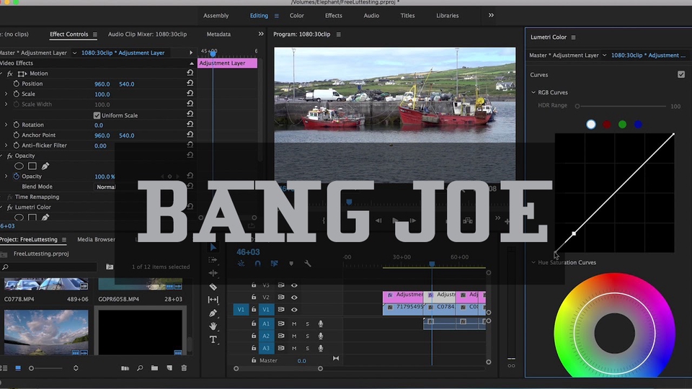Select green channel curve swatch
Screen dimensions: 692x389
pos(622,125)
